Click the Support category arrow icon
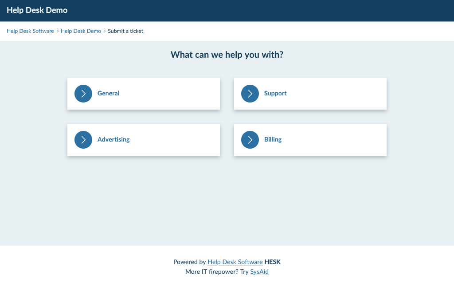 250,94
